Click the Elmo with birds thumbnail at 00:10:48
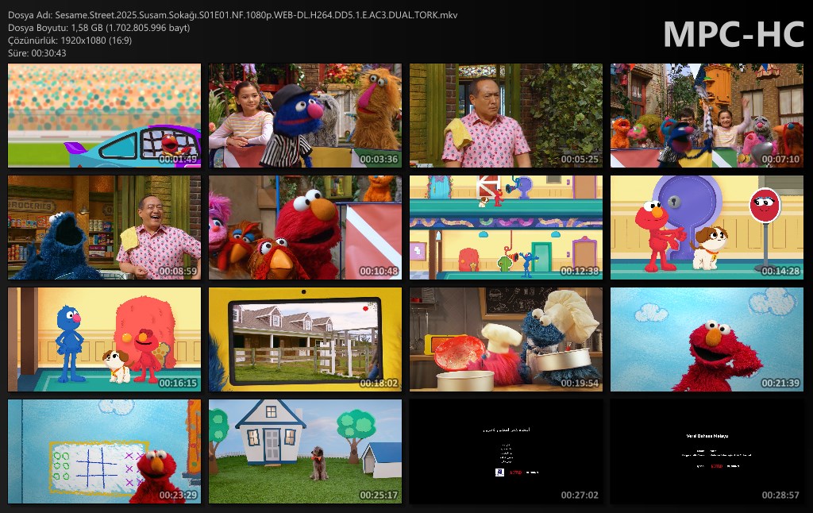This screenshot has height=513, width=813. [305, 228]
